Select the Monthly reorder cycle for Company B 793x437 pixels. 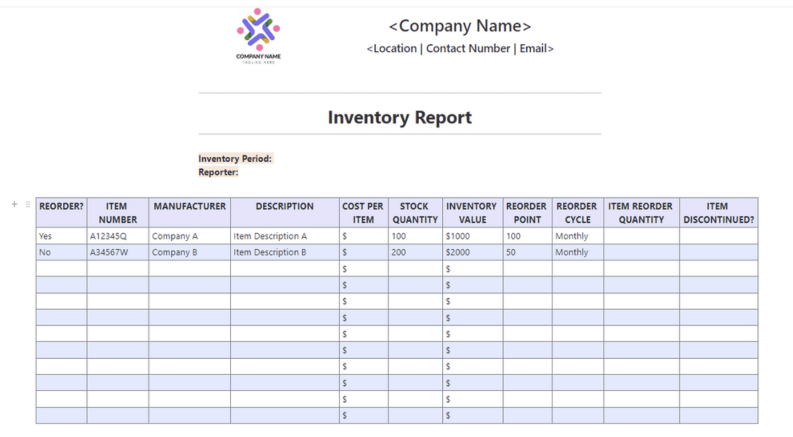[572, 252]
